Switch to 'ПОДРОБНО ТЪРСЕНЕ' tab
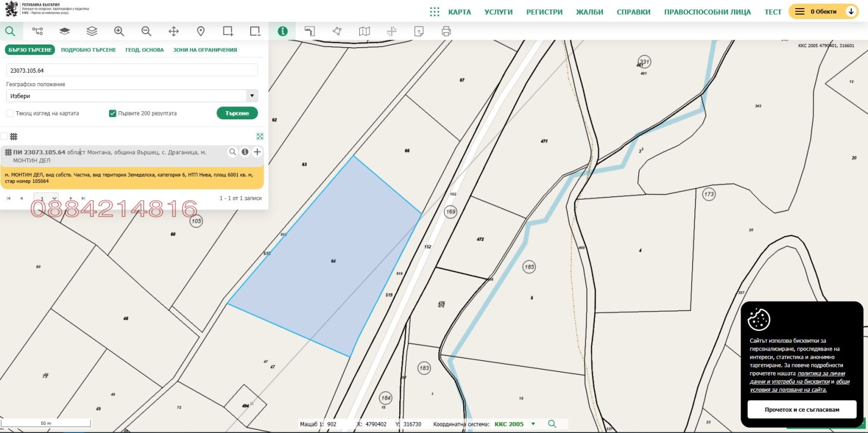868x433 pixels. coord(88,50)
